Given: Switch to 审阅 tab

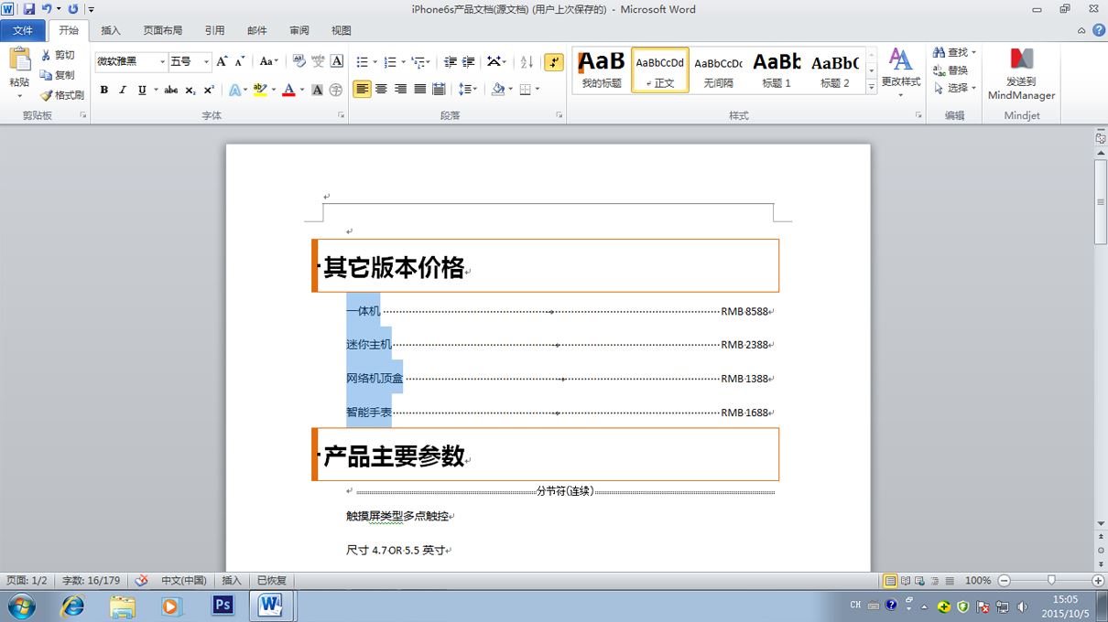Looking at the screenshot, I should [299, 30].
